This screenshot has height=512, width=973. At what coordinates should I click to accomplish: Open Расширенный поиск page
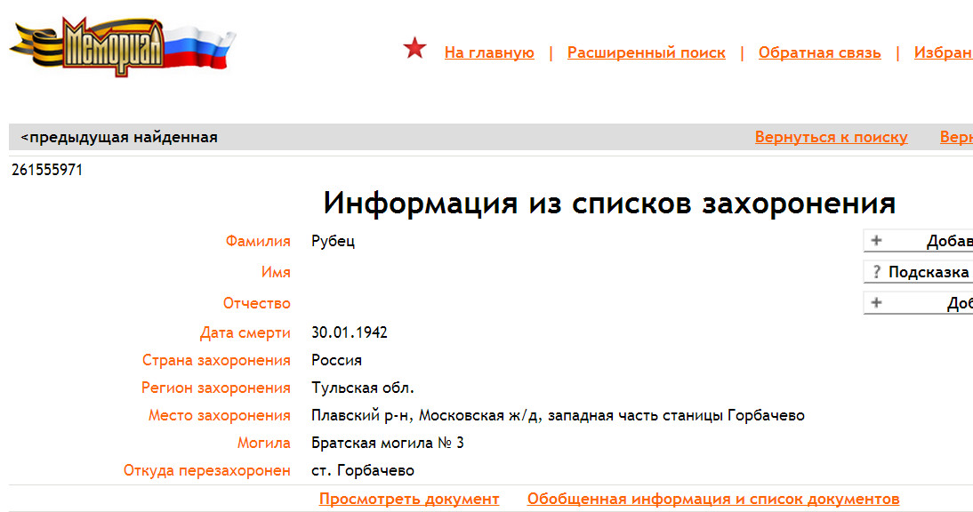(646, 52)
